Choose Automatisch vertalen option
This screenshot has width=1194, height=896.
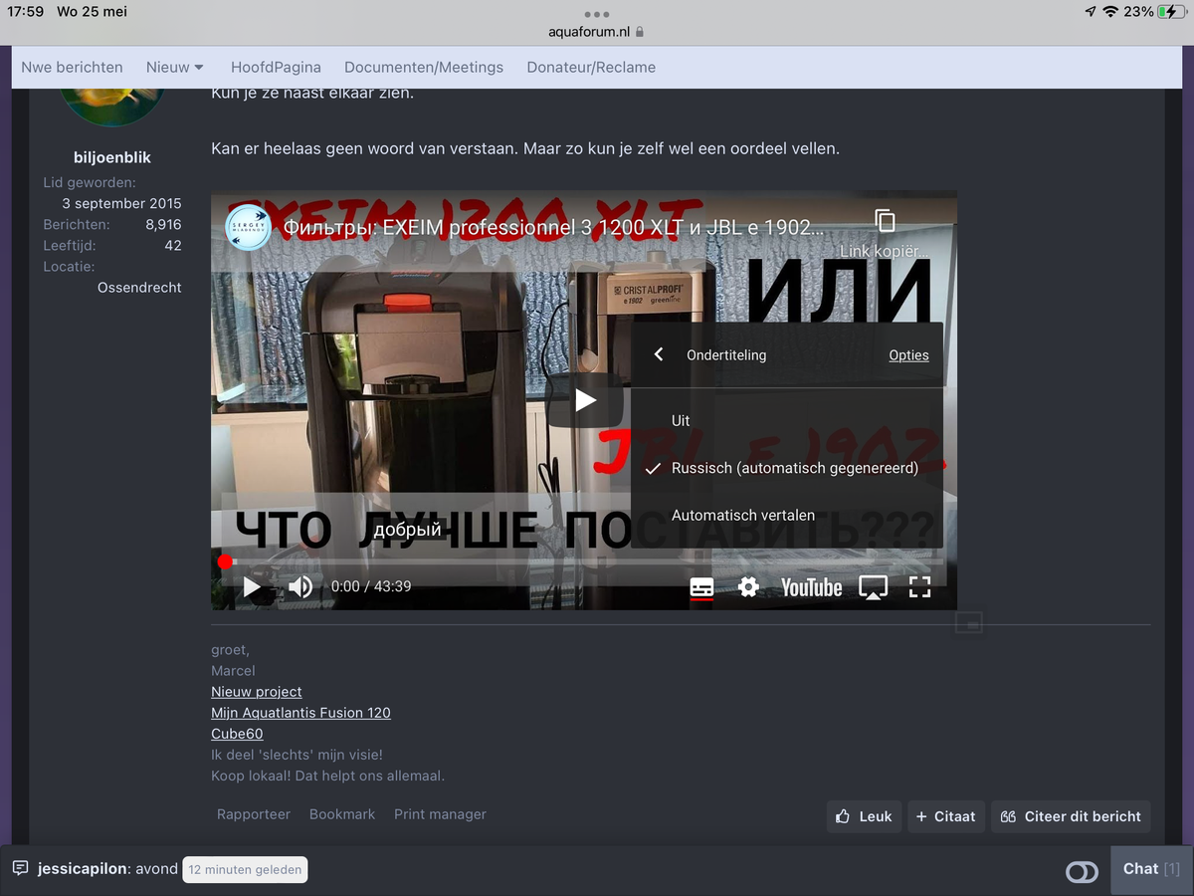click(x=743, y=516)
